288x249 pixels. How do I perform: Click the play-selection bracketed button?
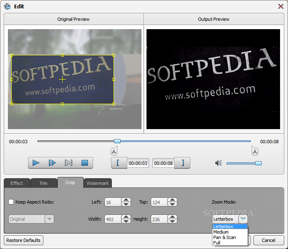click(68, 163)
